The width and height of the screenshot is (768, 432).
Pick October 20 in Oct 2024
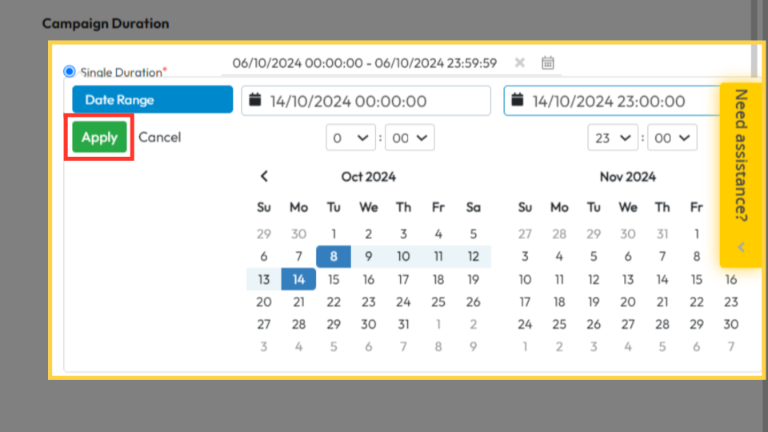coord(264,302)
